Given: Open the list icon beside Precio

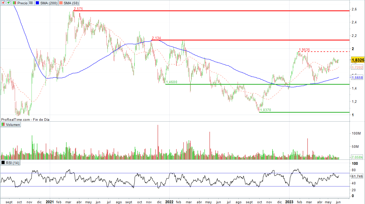Looking at the screenshot, I should tap(31, 3).
